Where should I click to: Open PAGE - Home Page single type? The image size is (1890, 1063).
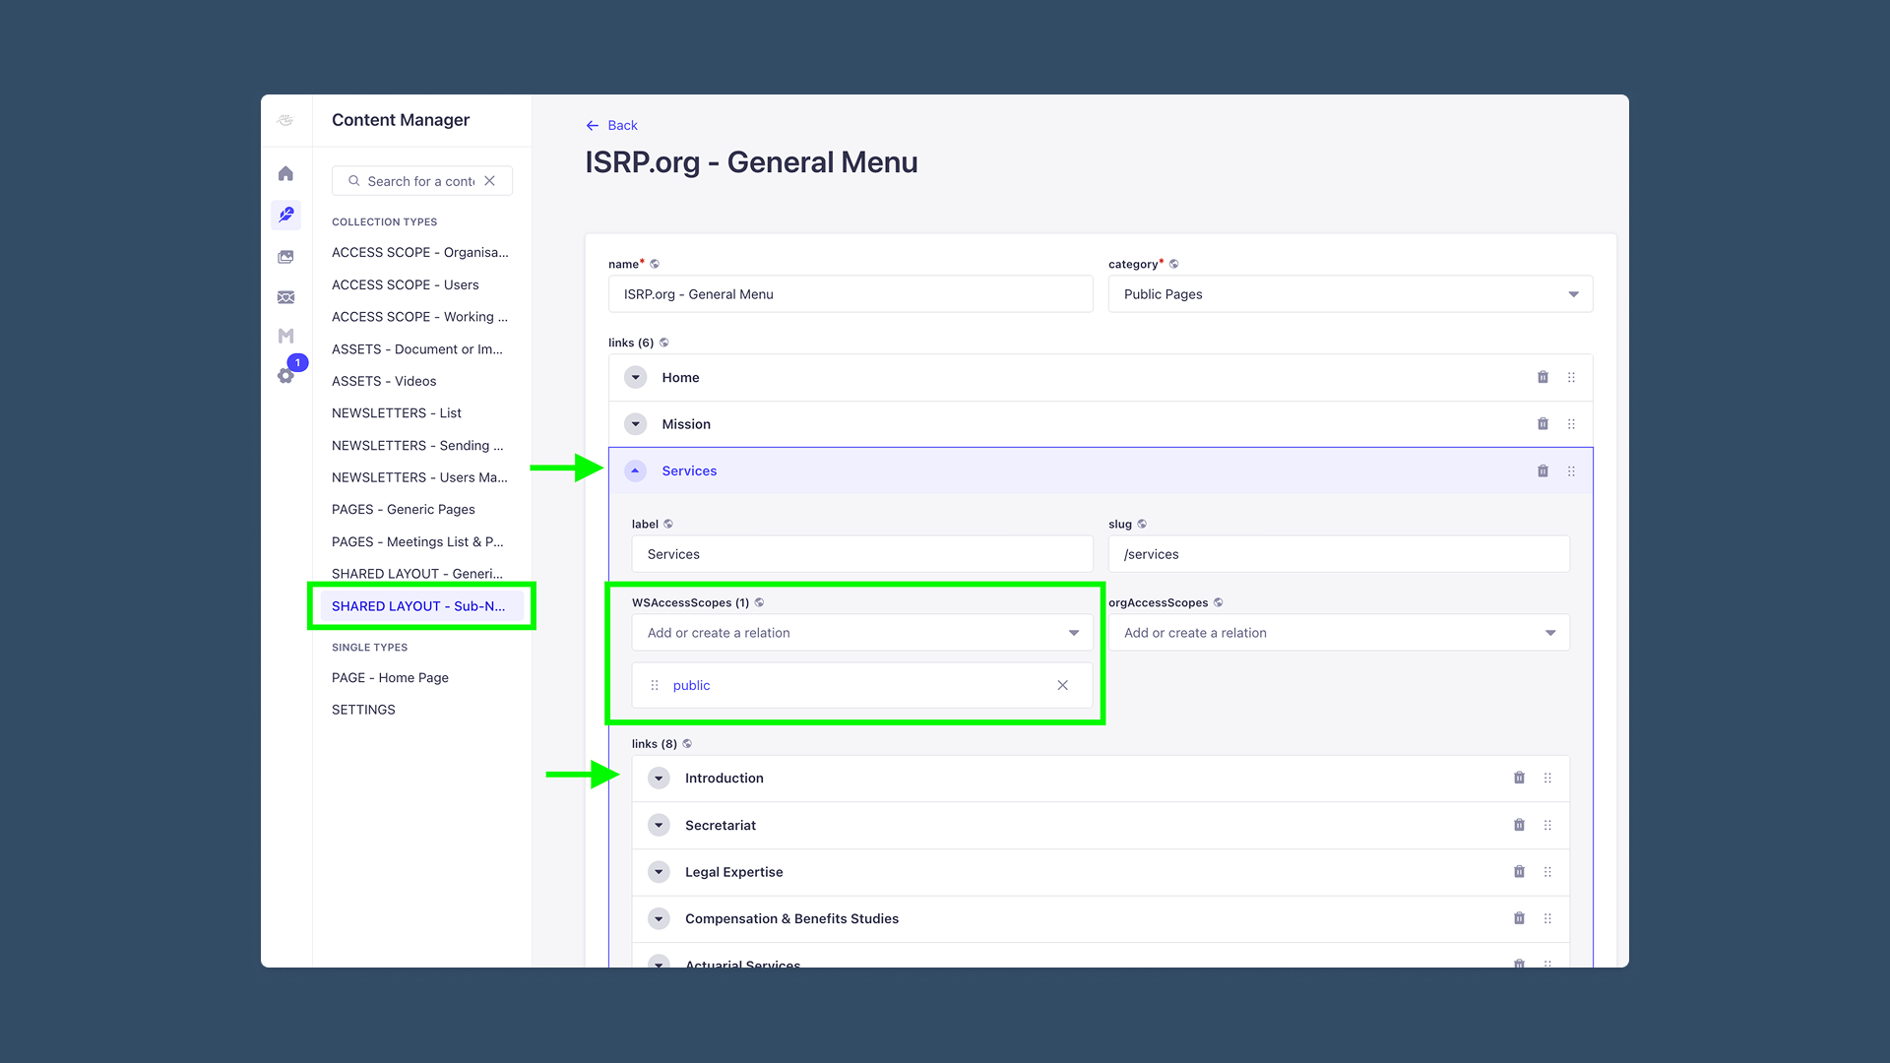click(x=390, y=678)
